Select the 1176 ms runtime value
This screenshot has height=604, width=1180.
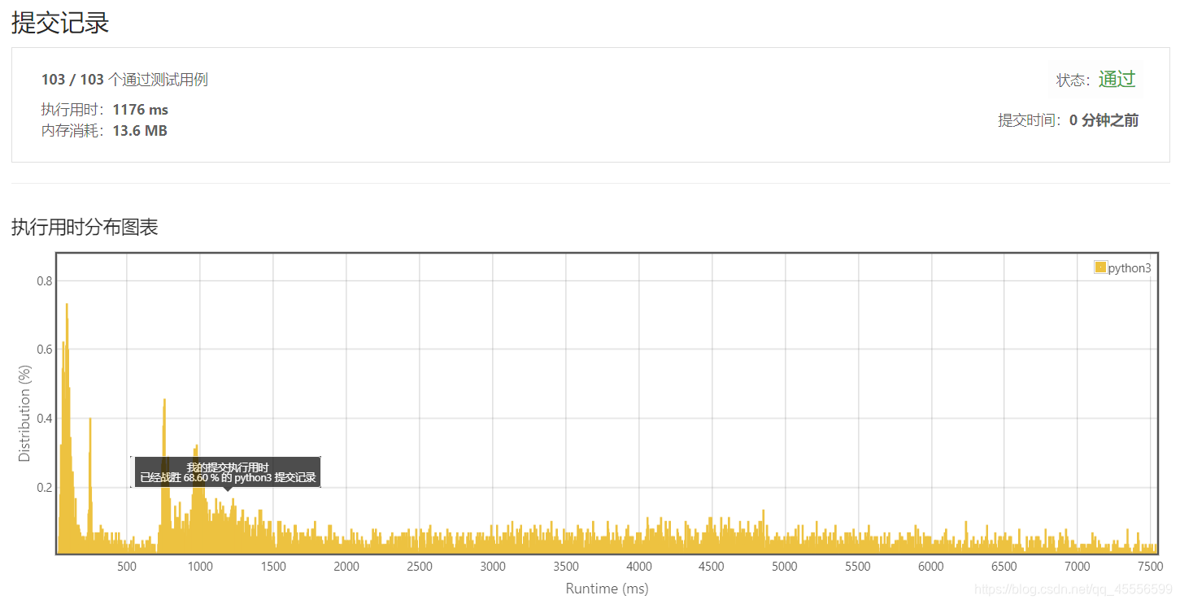[140, 110]
